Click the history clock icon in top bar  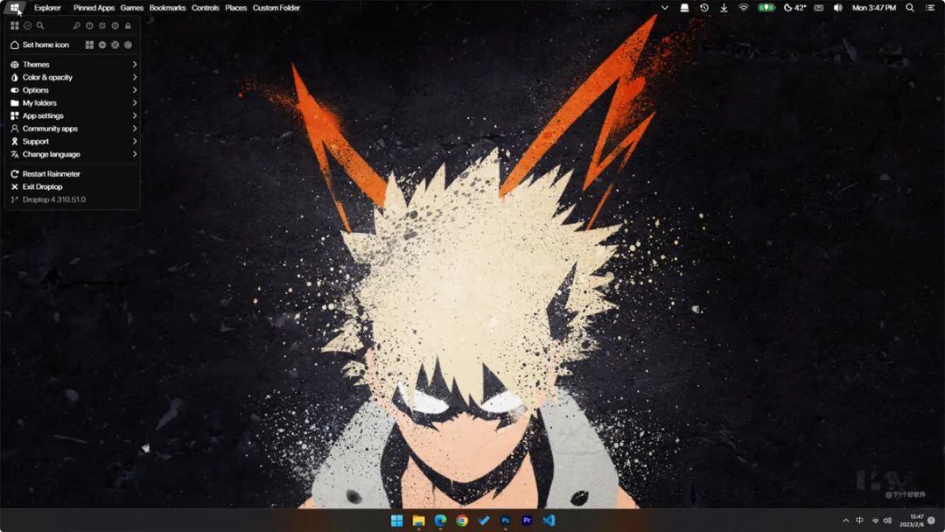tap(703, 8)
